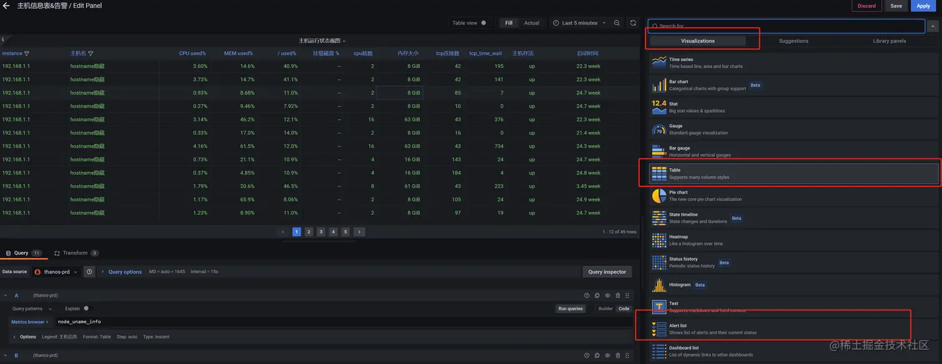Image resolution: width=942 pixels, height=364 pixels.
Task: Open the Metrics browser
Action: click(30, 322)
